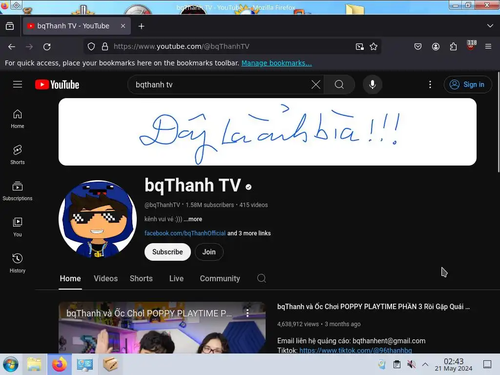Screen dimensions: 500x375
Task: Open Firefox tracking protection shield
Action: click(x=91, y=46)
